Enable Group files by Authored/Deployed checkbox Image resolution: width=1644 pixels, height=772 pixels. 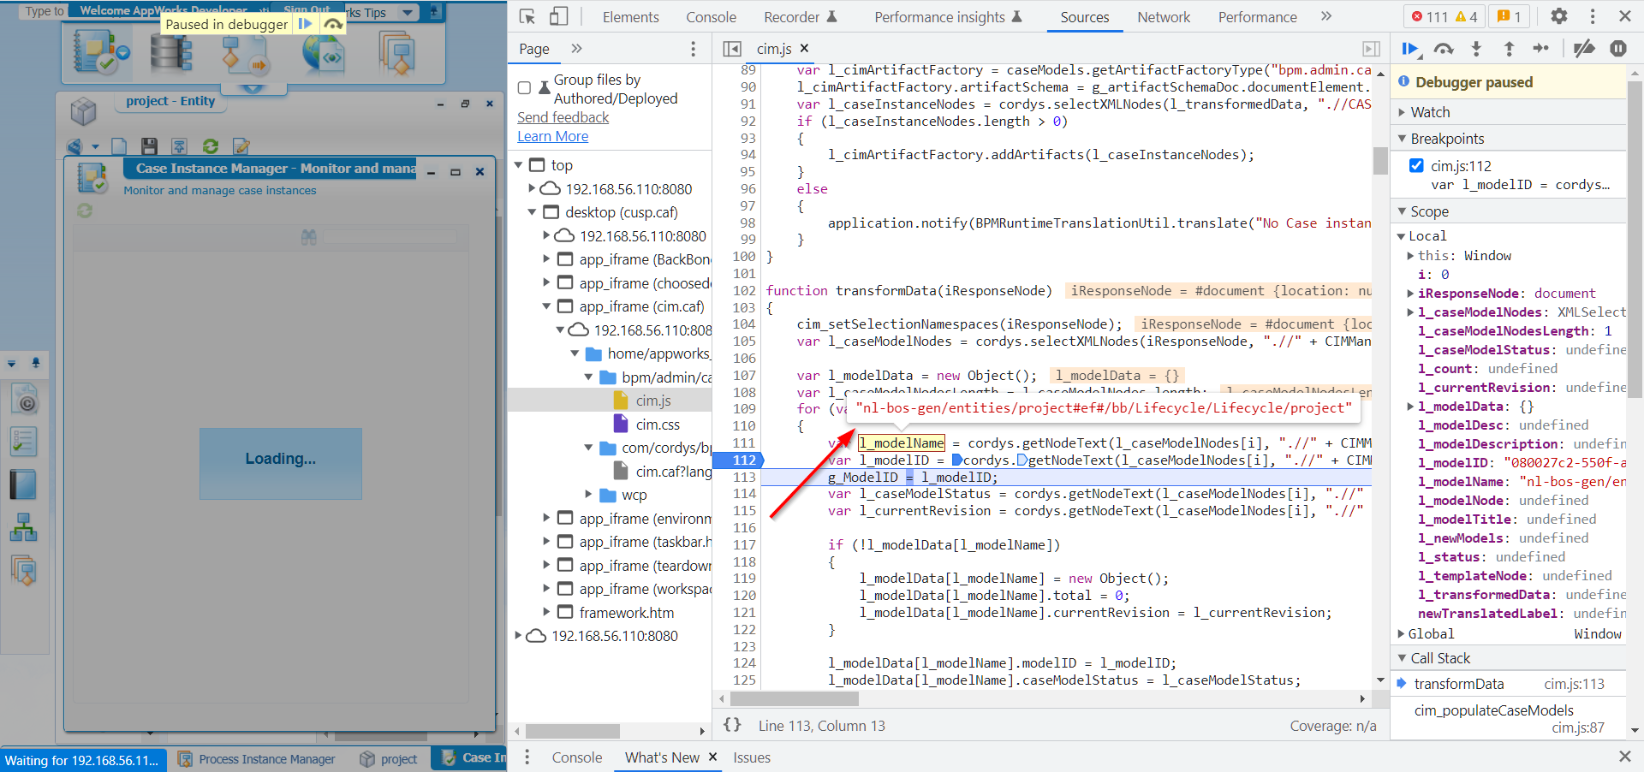coord(524,87)
